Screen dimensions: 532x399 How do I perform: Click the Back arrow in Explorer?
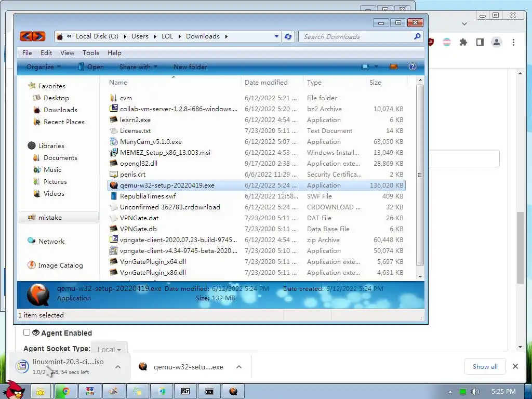pos(26,36)
